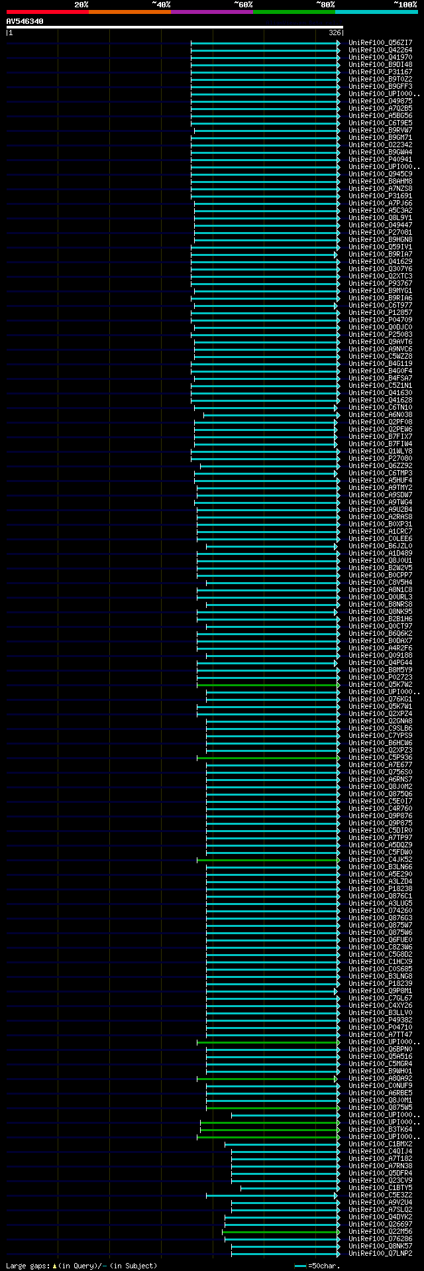The height and width of the screenshot is (1271, 424).
Task: Click the query end position 326
Action: (335, 32)
